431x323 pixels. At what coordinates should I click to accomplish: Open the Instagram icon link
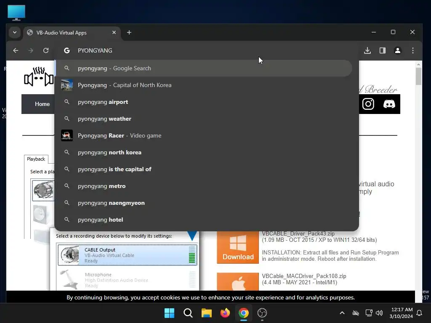tap(368, 104)
